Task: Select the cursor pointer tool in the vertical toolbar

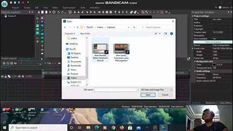Action: (x=42, y=18)
